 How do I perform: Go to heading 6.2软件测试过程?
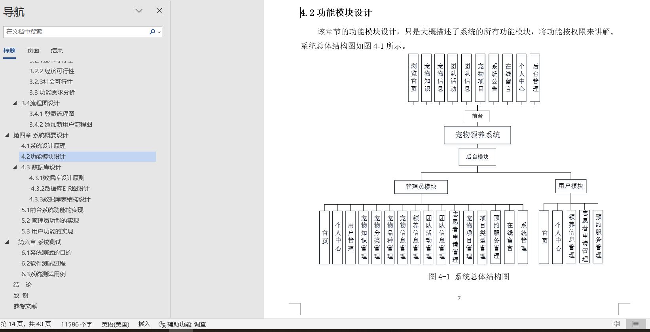(44, 263)
